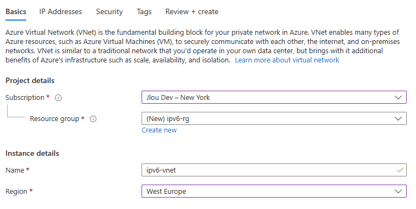The image size is (416, 209).
Task: Open the Tags tab
Action: pos(144,11)
